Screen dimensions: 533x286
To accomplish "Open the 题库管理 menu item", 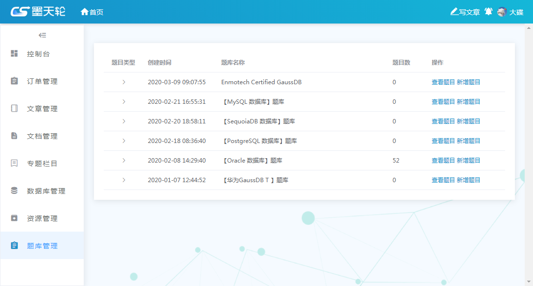I will click(x=42, y=246).
